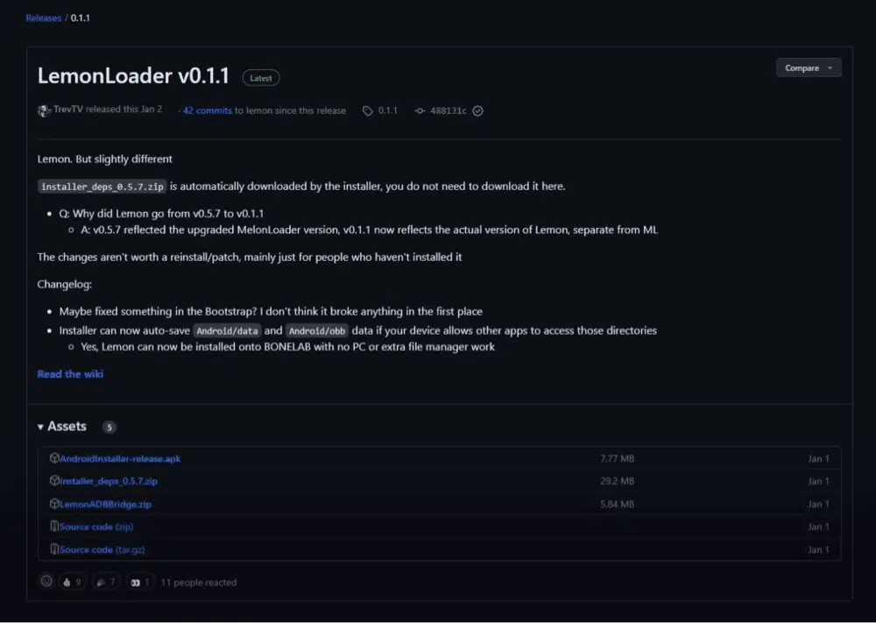
Task: Click the tag icon beside 0.1.1
Action: [367, 110]
